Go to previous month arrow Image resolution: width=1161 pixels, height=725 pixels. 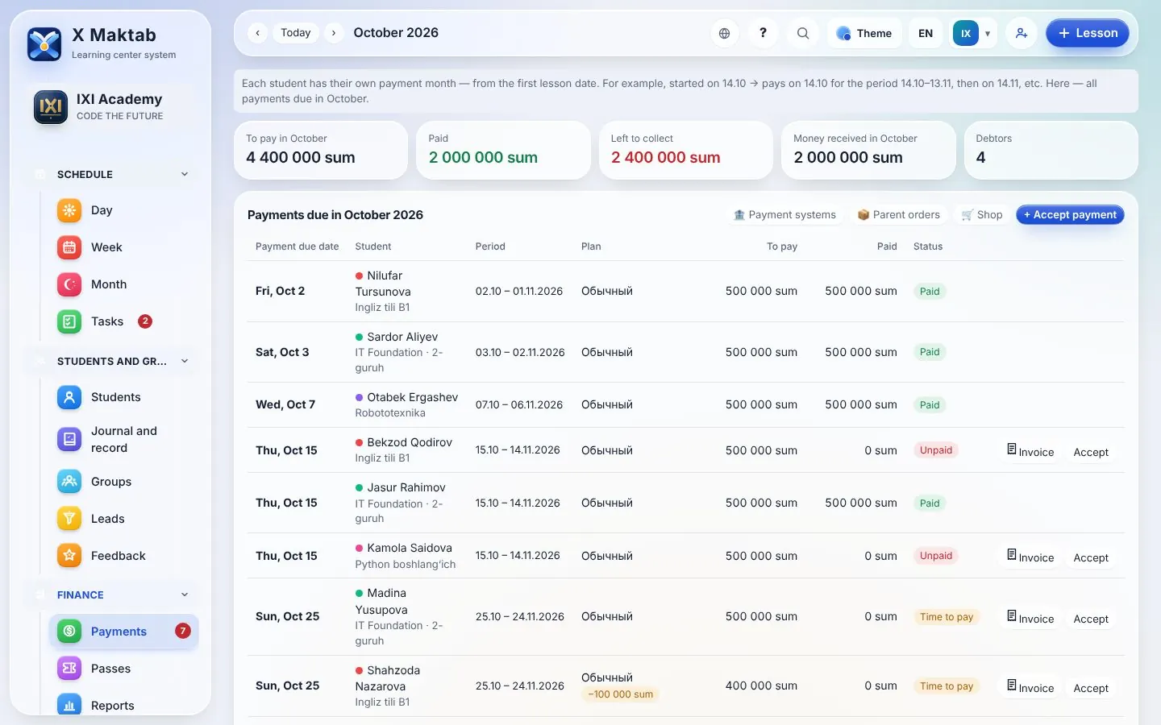[x=257, y=33]
